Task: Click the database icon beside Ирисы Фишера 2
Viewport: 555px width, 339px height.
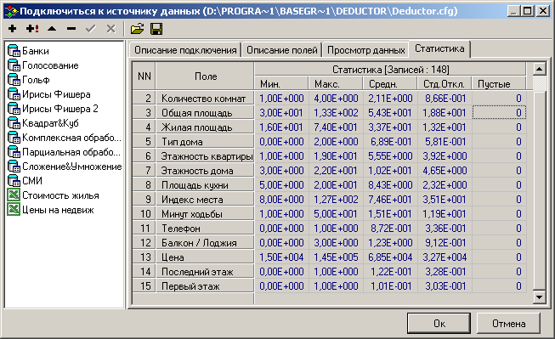Action: tap(14, 109)
